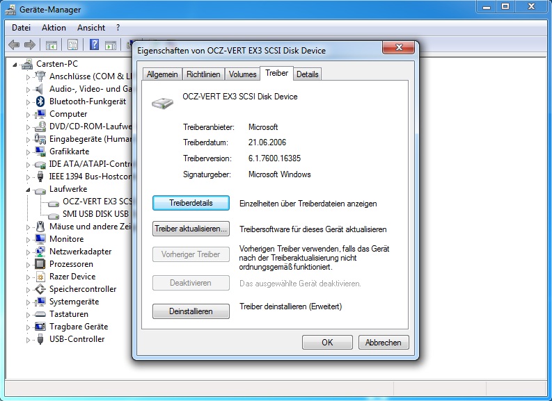This screenshot has height=401, width=552.
Task: Click the Back arrow in Geräte-Manager toolbar
Action: point(14,45)
